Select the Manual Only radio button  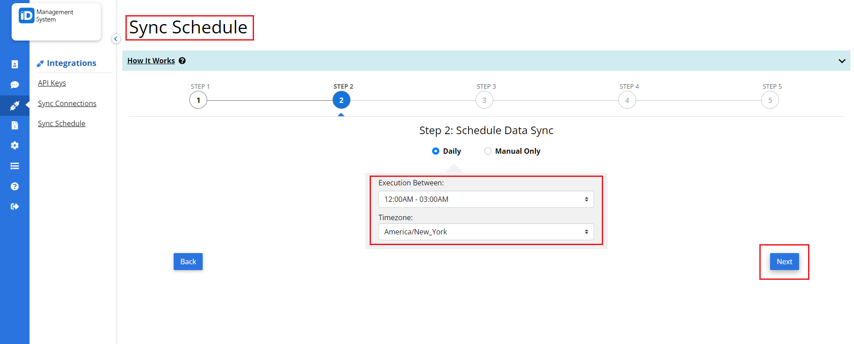[x=488, y=151]
